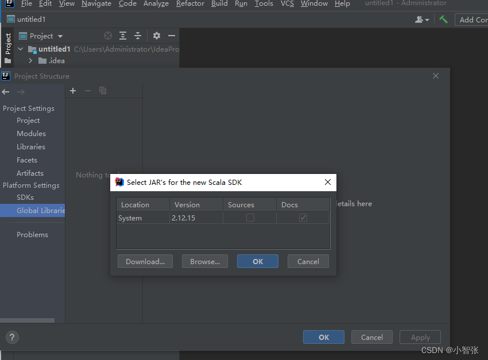The image size is (488, 360).
Task: Hide the Project panel with minus icon
Action: [x=172, y=36]
